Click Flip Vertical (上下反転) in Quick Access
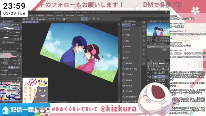The height and width of the screenshot is (116, 206). click(x=131, y=91)
